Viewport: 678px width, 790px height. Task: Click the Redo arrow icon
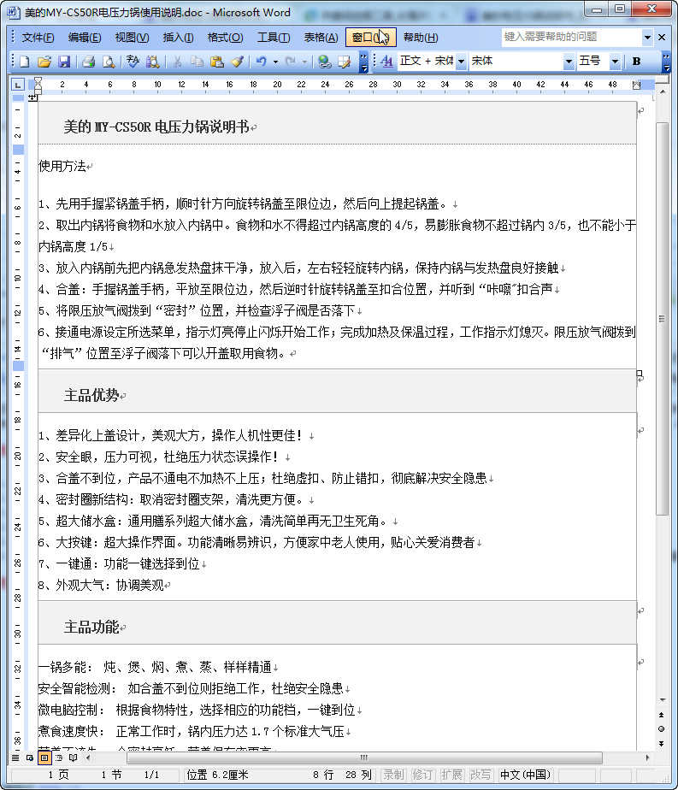[x=290, y=62]
